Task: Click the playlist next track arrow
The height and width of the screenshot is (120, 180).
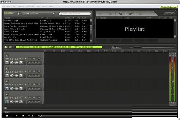Action: (131, 13)
